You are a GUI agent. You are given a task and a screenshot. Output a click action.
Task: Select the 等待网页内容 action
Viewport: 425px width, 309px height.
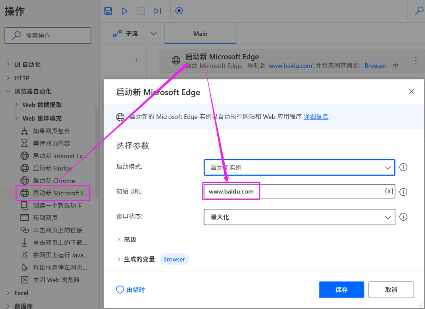45,143
